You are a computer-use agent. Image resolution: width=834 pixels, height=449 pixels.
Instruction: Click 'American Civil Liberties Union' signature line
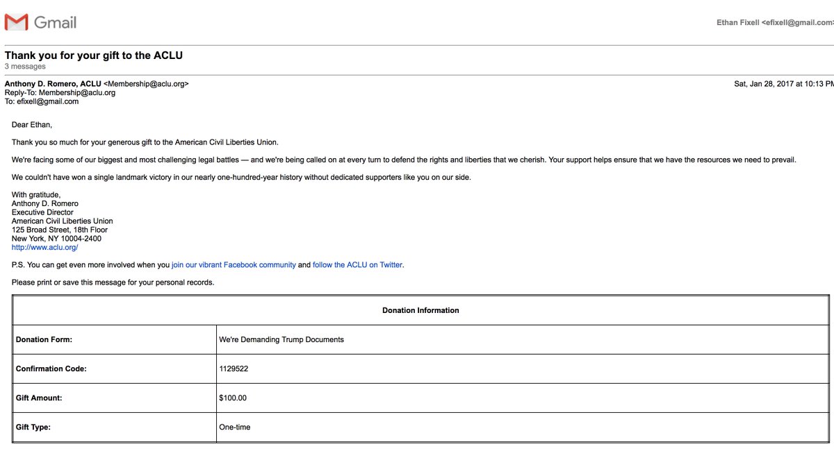63,221
